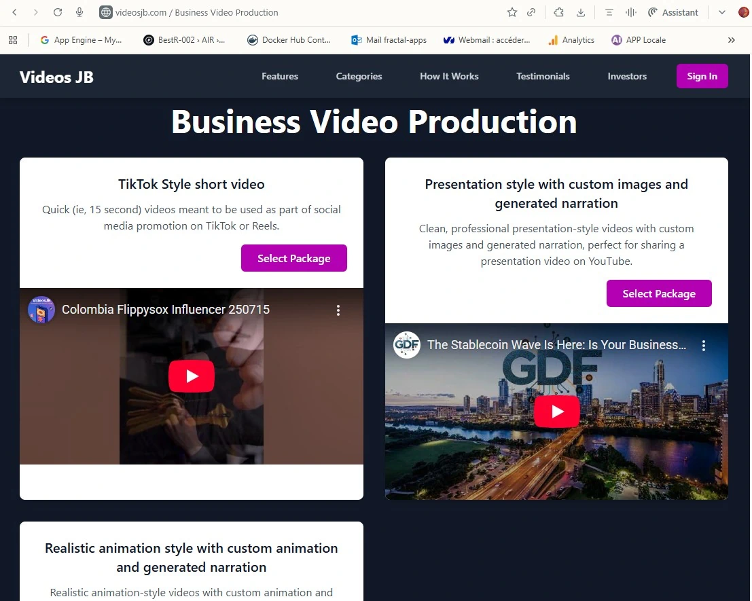Open the How It Works navigation item
Screen dimensions: 752x601
coord(449,76)
